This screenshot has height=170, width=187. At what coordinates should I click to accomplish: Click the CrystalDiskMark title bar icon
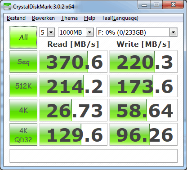click(x=7, y=6)
